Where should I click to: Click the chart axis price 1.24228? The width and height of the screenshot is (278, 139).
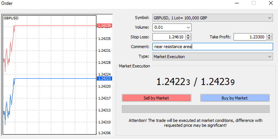coord(104,62)
